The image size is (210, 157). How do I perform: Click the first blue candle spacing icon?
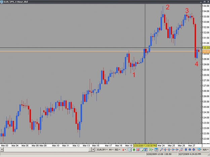tap(186, 150)
